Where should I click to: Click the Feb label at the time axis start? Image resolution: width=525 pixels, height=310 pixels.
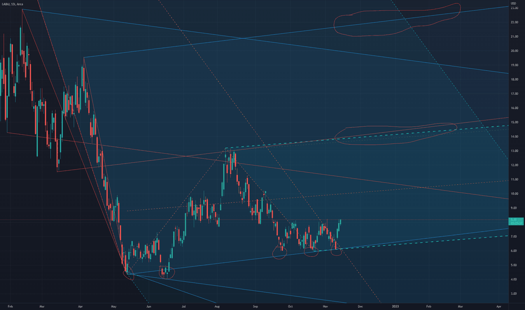(10, 306)
